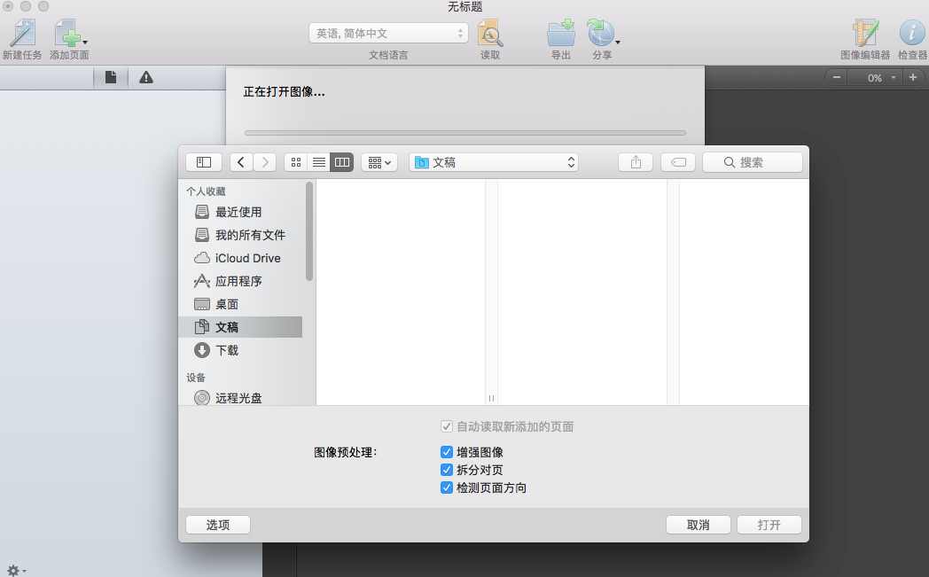929x577 pixels.
Task: Click the 搜索 search field
Action: (752, 162)
